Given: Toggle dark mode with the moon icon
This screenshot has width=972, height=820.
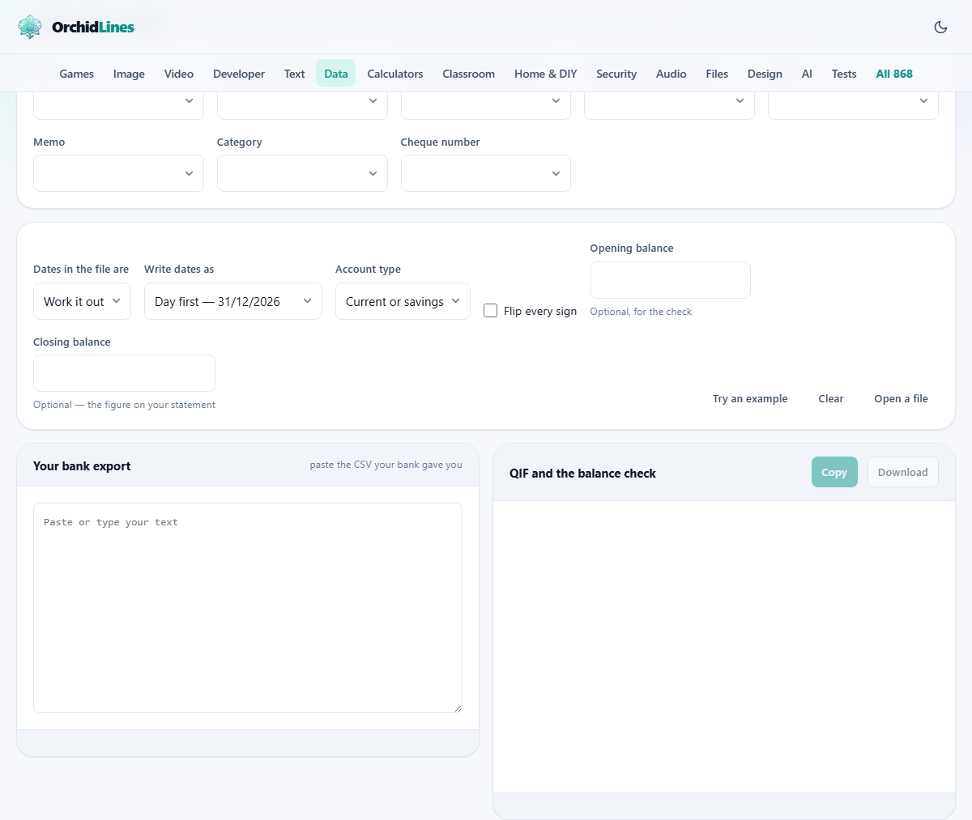Looking at the screenshot, I should [x=940, y=27].
